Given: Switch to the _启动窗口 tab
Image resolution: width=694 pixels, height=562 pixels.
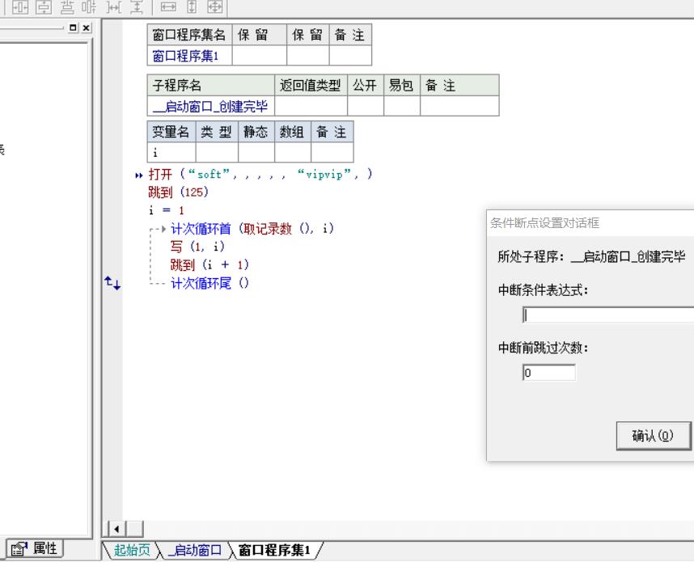Looking at the screenshot, I should [194, 550].
